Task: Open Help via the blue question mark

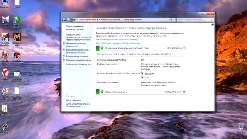Action: click(213, 24)
